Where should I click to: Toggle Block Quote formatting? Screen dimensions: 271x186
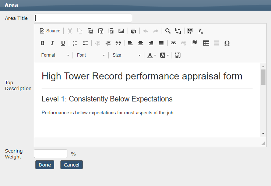tap(118, 43)
